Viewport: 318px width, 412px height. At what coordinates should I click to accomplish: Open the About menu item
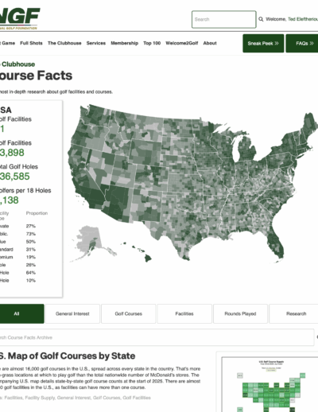click(x=210, y=43)
